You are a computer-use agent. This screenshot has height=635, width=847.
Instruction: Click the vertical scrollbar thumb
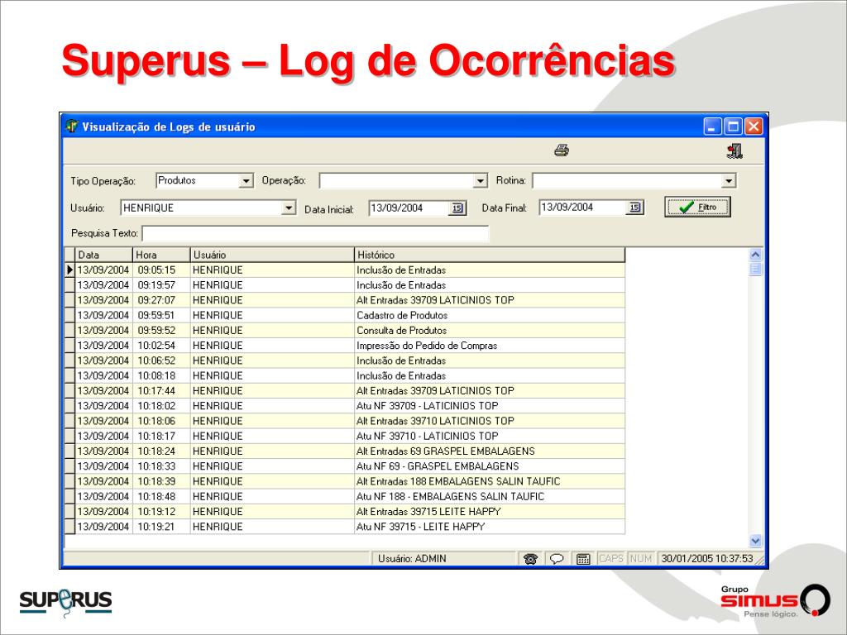point(756,269)
